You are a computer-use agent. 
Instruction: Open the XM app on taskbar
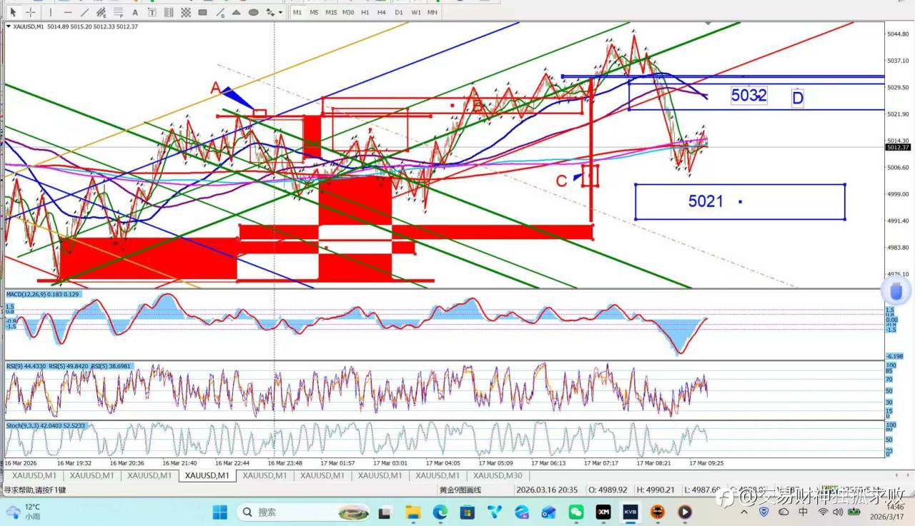pos(603,512)
